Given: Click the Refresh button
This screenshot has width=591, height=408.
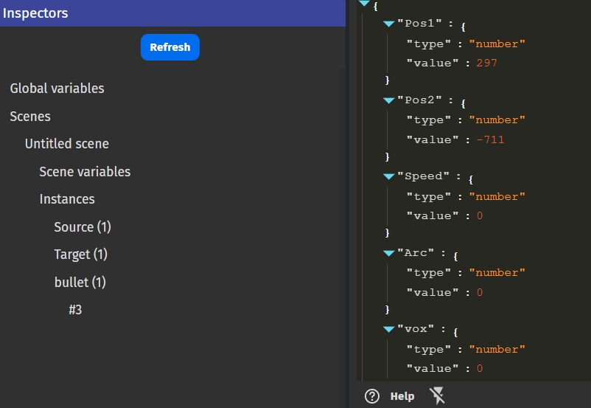Looking at the screenshot, I should pyautogui.click(x=169, y=47).
